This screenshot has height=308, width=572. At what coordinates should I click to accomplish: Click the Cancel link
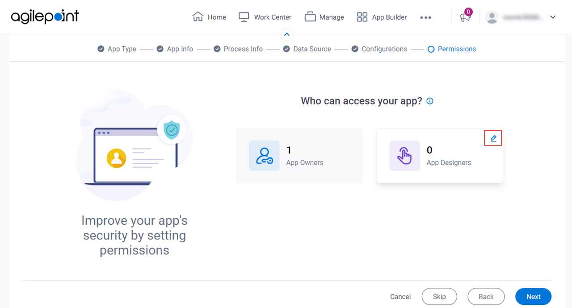click(400, 297)
